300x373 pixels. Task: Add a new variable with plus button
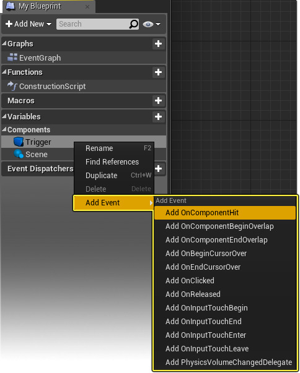click(x=159, y=117)
